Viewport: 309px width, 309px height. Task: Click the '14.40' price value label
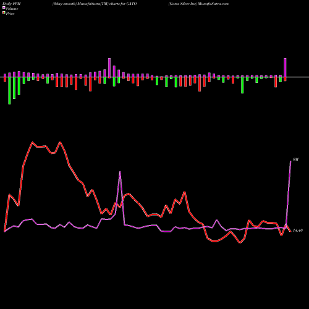298,231
